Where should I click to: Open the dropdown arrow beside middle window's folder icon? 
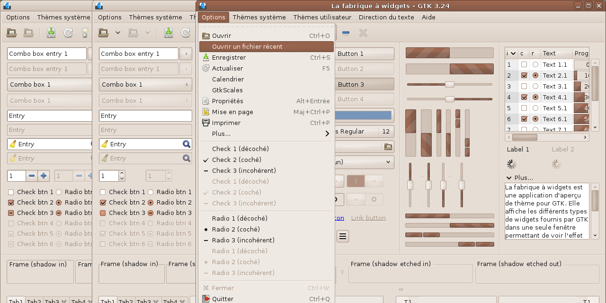tap(118, 33)
